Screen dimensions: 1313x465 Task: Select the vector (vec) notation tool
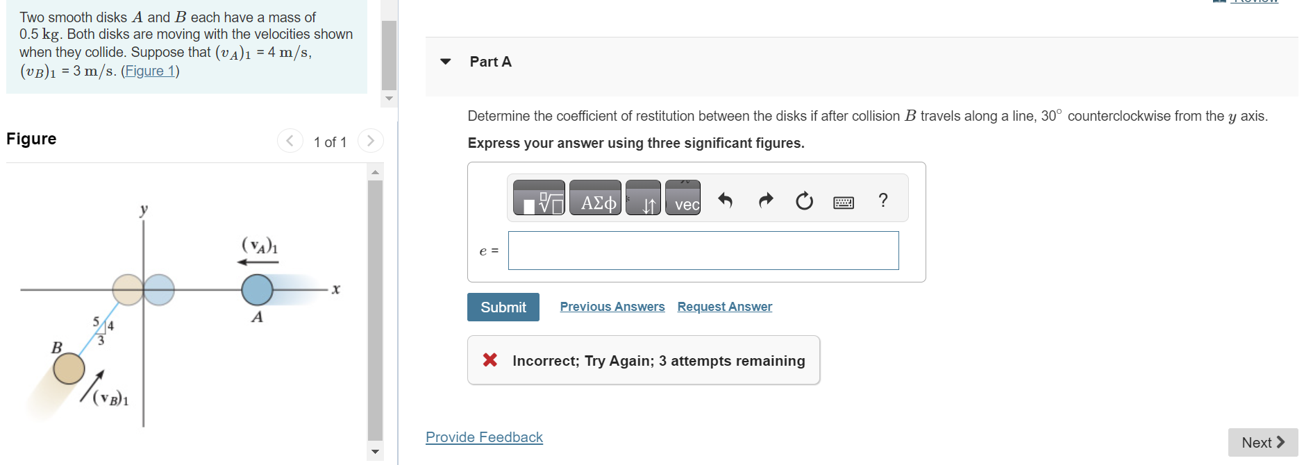coord(682,201)
